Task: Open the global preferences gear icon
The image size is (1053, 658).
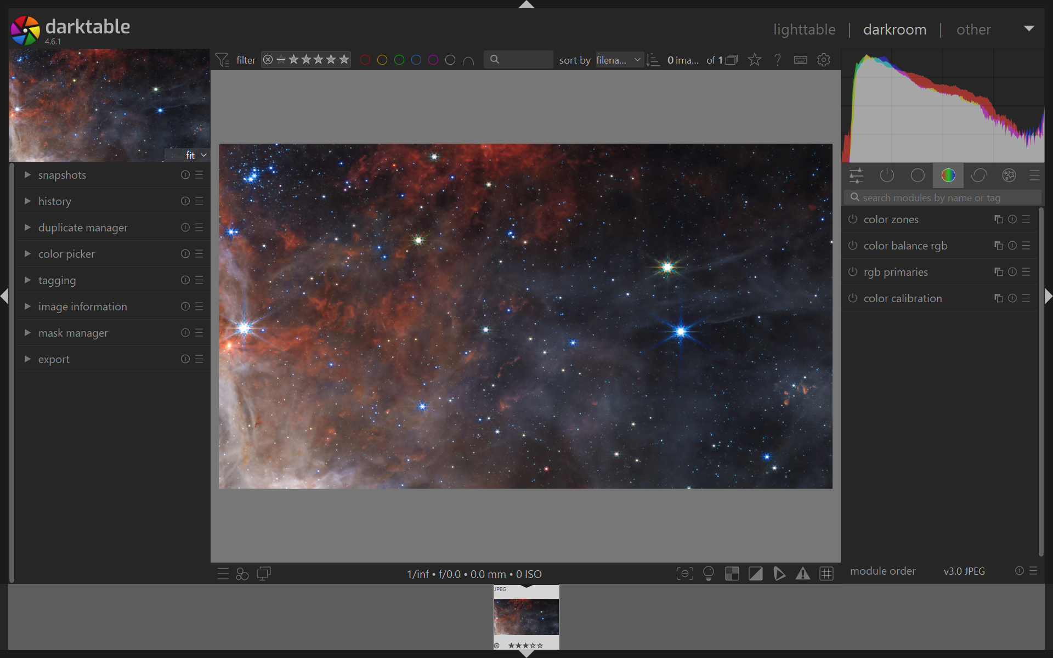Action: click(x=823, y=60)
